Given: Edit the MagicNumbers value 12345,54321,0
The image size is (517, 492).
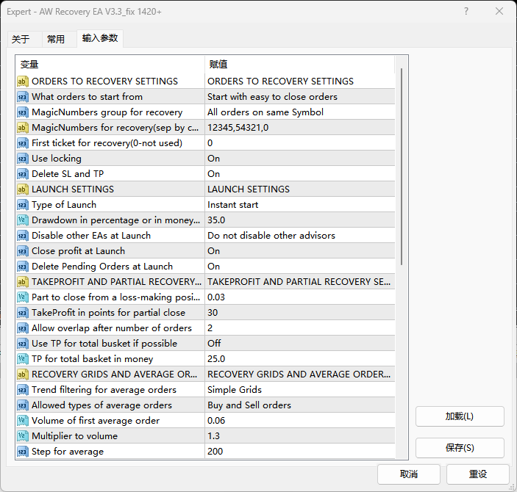Looking at the screenshot, I should [x=300, y=128].
